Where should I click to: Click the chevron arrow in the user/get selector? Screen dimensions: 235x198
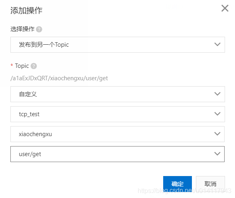tap(217, 154)
